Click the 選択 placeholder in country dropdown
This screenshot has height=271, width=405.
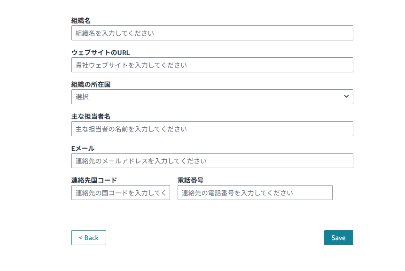point(82,97)
